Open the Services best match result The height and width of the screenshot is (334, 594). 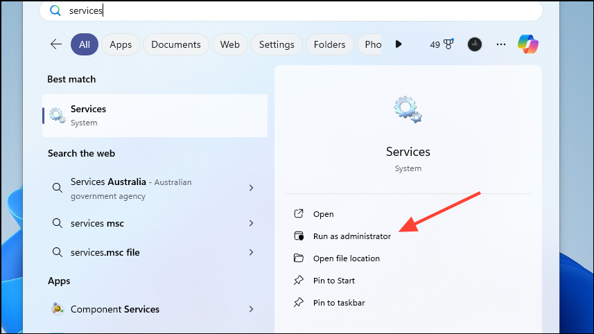pyautogui.click(x=155, y=116)
